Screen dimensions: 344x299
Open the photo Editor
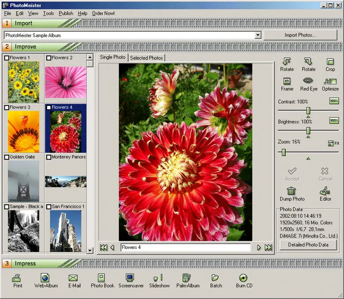[325, 191]
